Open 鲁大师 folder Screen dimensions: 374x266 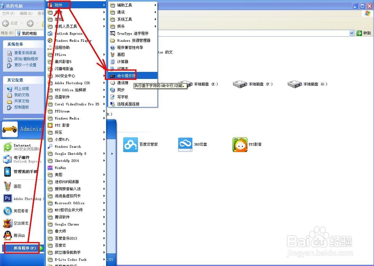pos(76,231)
